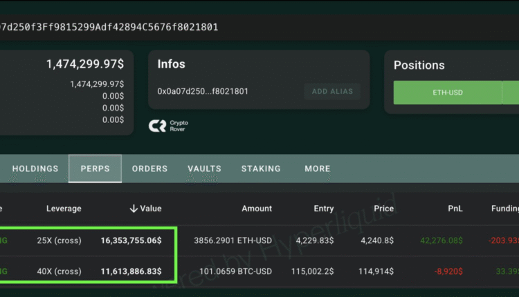Image resolution: width=519 pixels, height=297 pixels.
Task: Click the Crypto Rover logo
Action: (168, 126)
